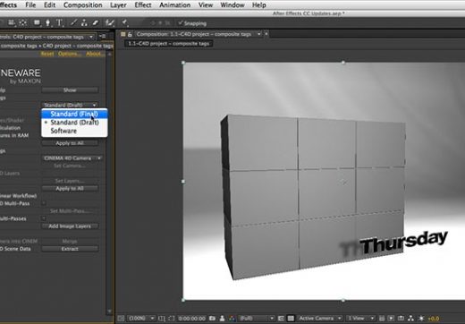Click the About link in Effect Controls

pyautogui.click(x=95, y=54)
